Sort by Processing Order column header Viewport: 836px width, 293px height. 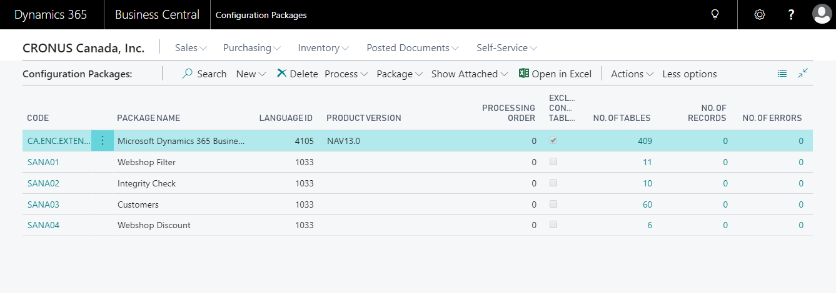(509, 113)
